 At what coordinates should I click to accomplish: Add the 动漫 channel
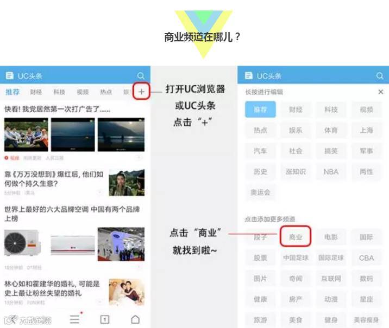pos(331,299)
